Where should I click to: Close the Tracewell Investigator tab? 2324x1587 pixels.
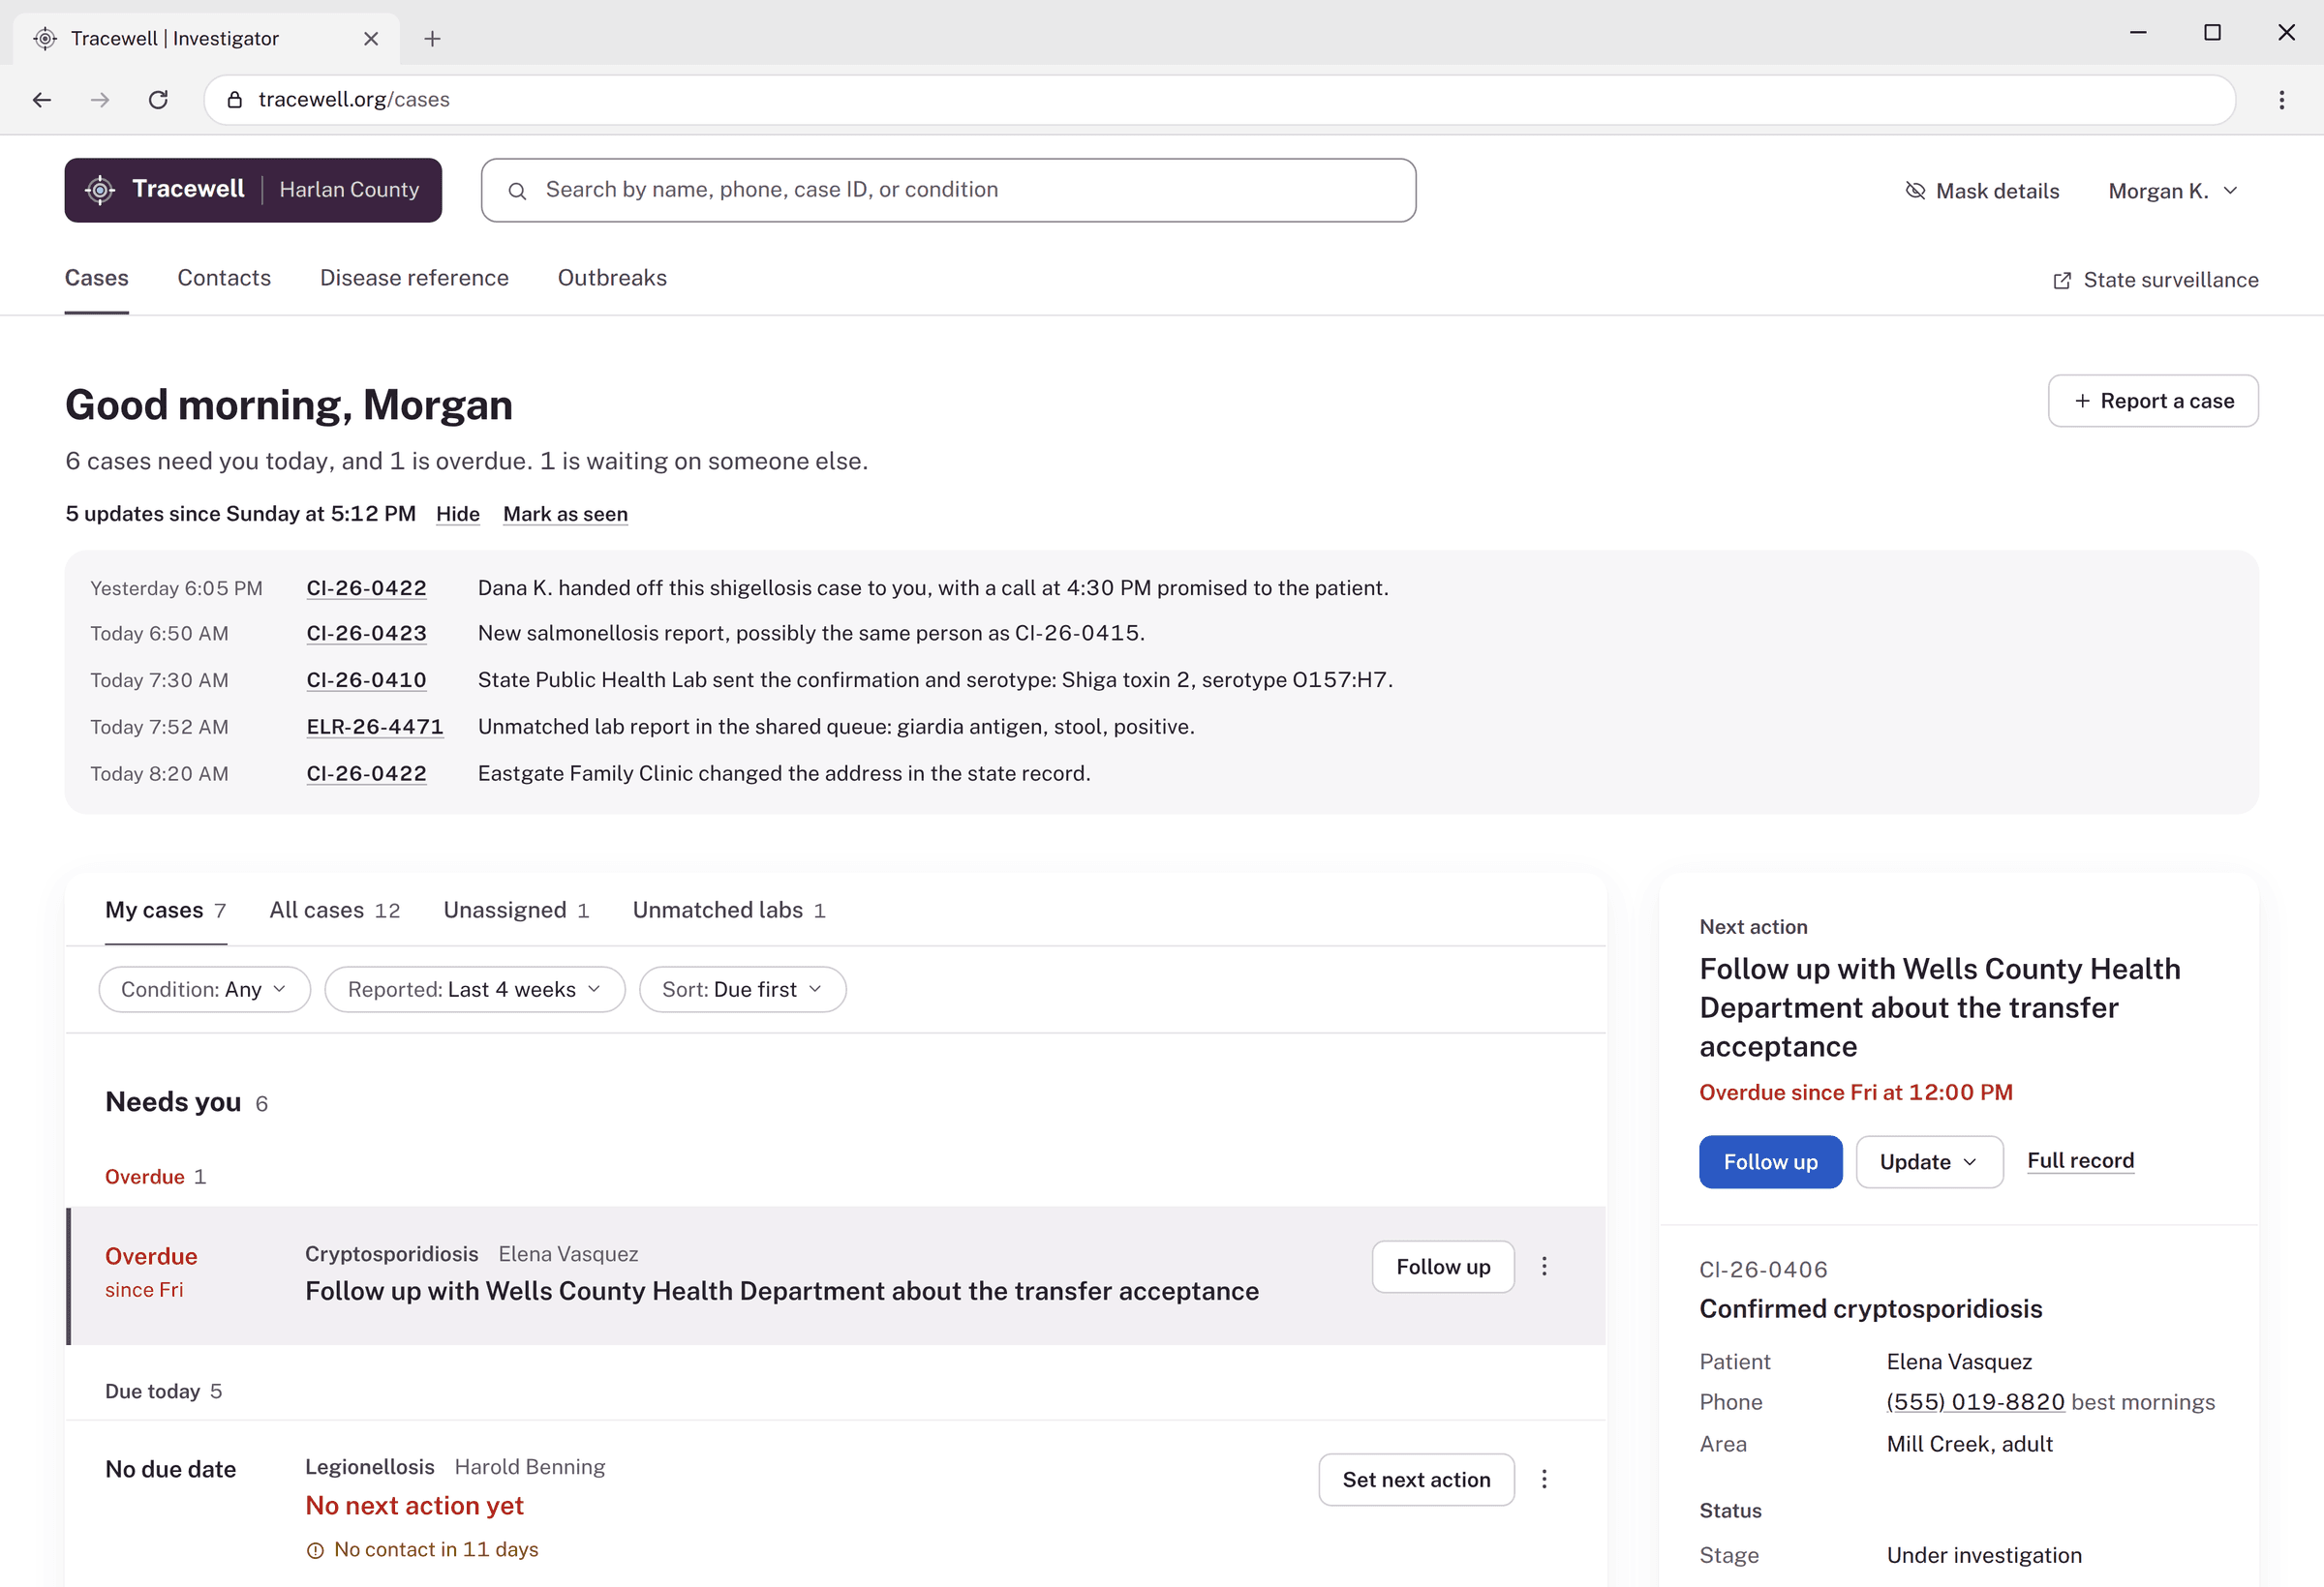click(x=371, y=38)
